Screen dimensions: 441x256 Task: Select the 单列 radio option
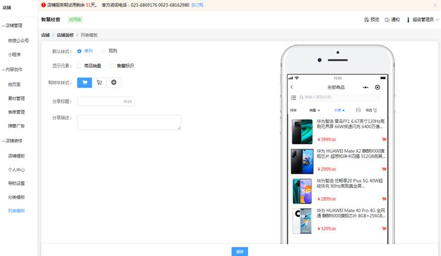[x=79, y=51]
